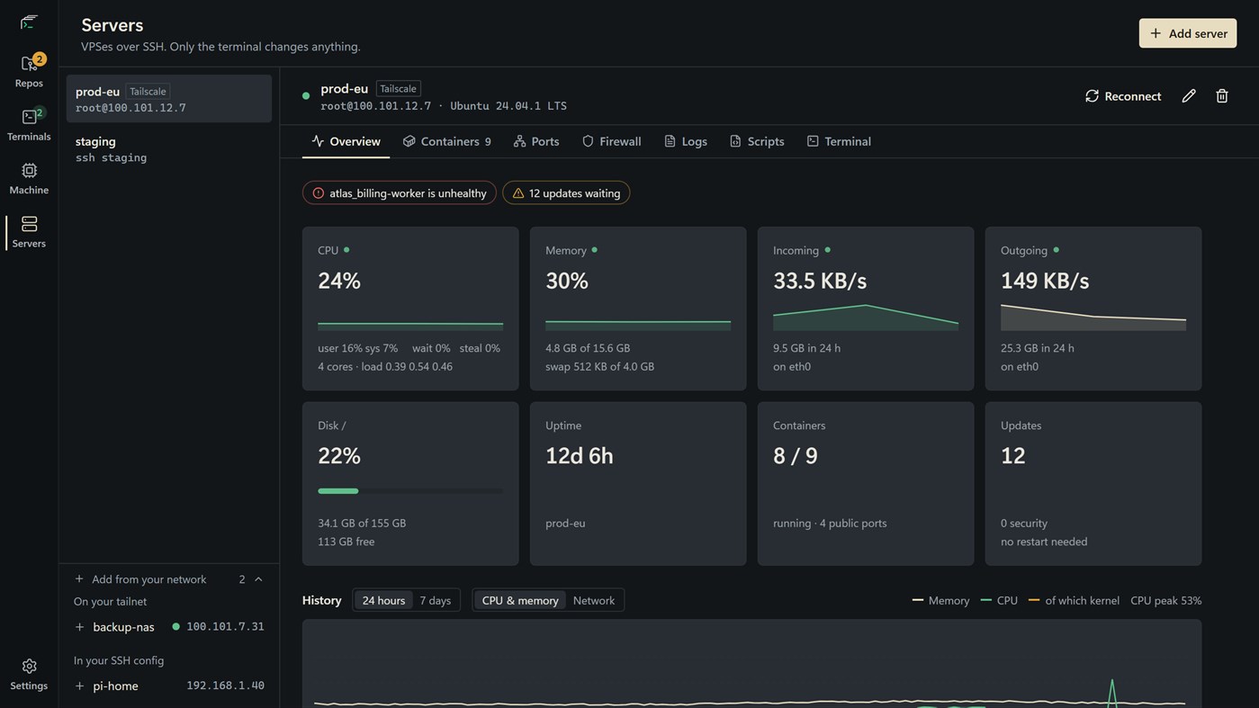The width and height of the screenshot is (1259, 708).
Task: Switch history range to 7 days
Action: point(436,600)
